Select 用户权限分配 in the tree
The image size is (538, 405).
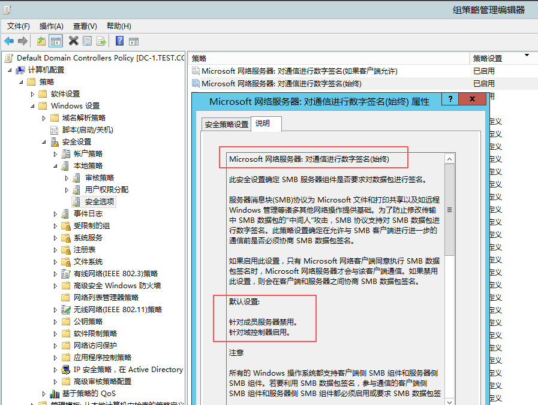[x=106, y=190]
